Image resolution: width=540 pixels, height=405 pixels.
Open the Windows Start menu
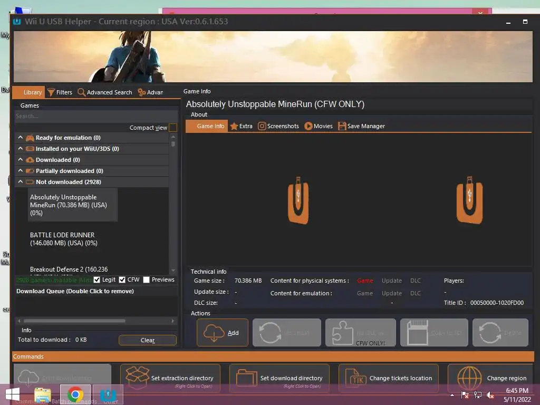coord(13,394)
